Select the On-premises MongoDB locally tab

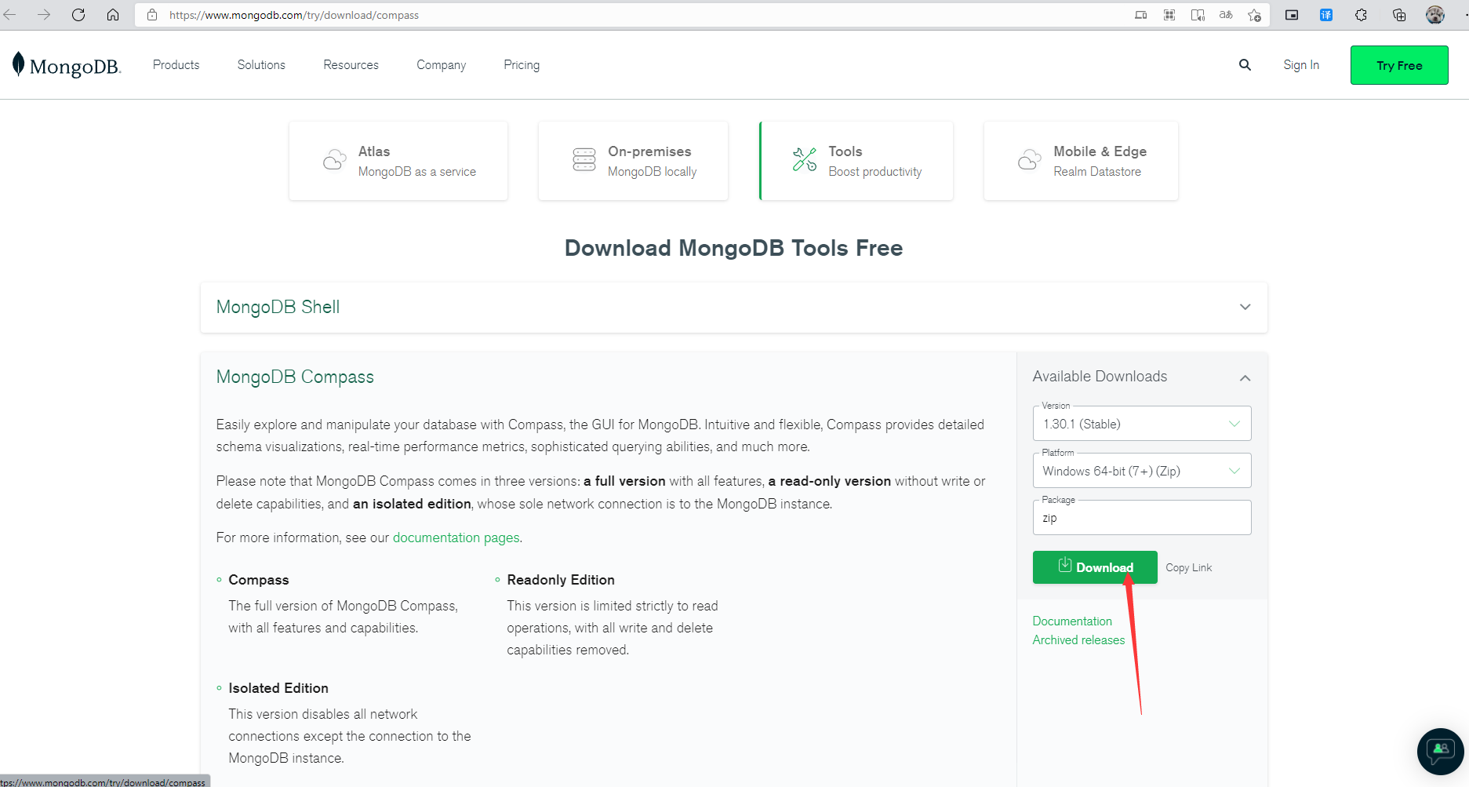pyautogui.click(x=633, y=161)
